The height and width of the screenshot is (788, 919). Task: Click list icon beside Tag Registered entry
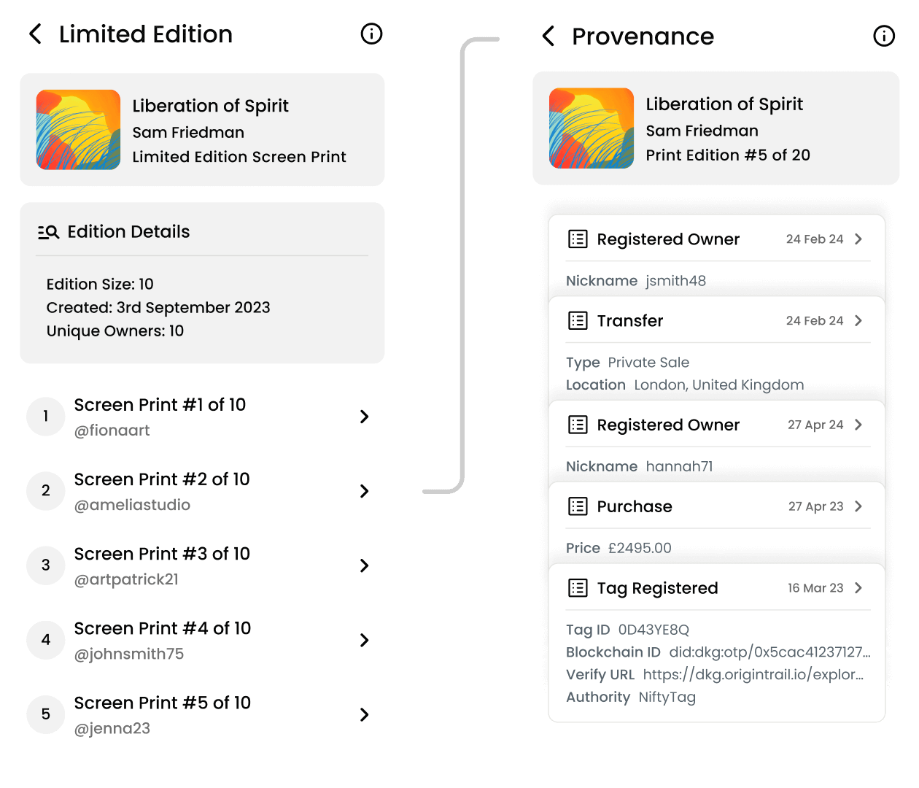[578, 588]
